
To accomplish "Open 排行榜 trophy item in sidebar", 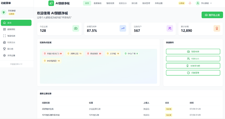I will click(16, 49).
